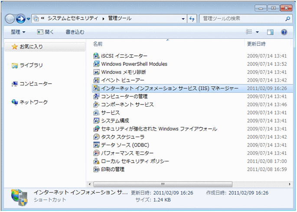Select the ローカル セキュリティ ポリシー icon
This screenshot has height=212, width=297.
96,161
